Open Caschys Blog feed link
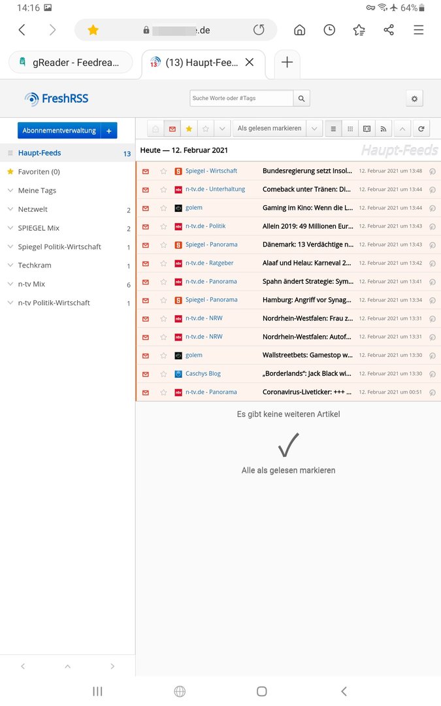The image size is (441, 706). click(203, 374)
